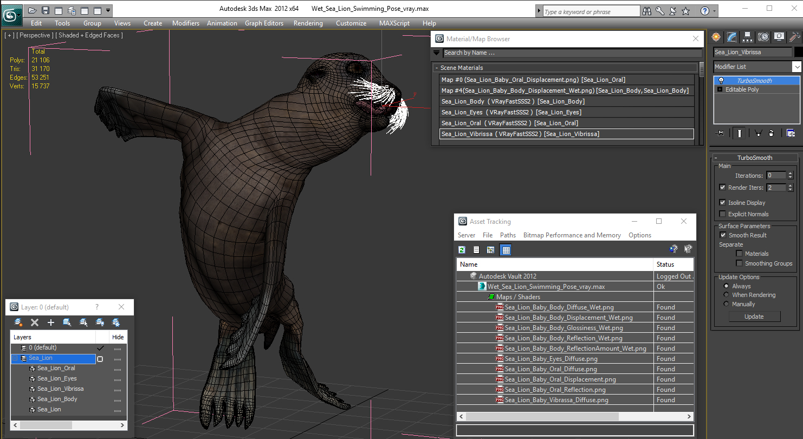Viewport: 803px width, 439px height.
Task: Open the 3ds Max application menu logo
Action: pos(11,14)
